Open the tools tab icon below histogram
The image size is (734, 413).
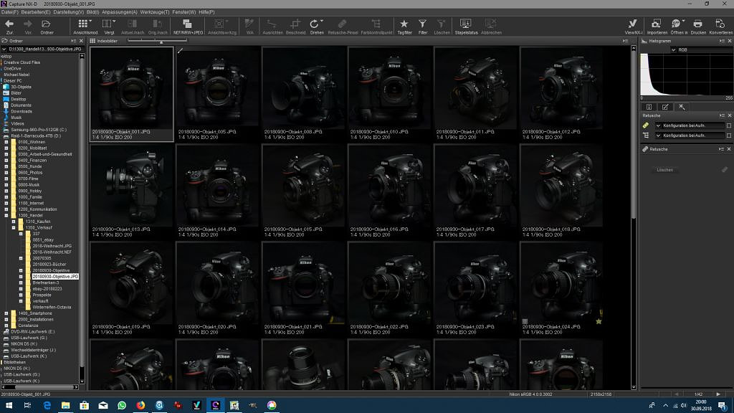tap(682, 107)
